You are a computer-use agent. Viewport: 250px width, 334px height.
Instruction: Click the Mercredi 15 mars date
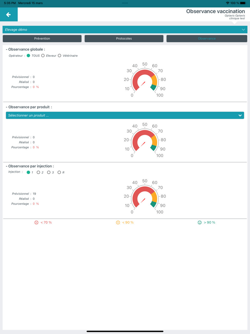coord(30,3)
